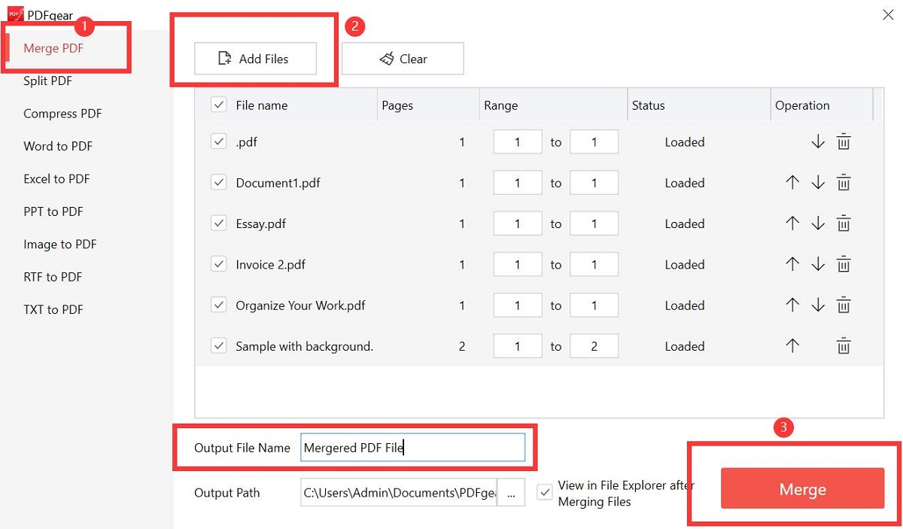Screen dimensions: 903x529
Task: Toggle View in File Explorer after Merging Files
Action: (544, 493)
